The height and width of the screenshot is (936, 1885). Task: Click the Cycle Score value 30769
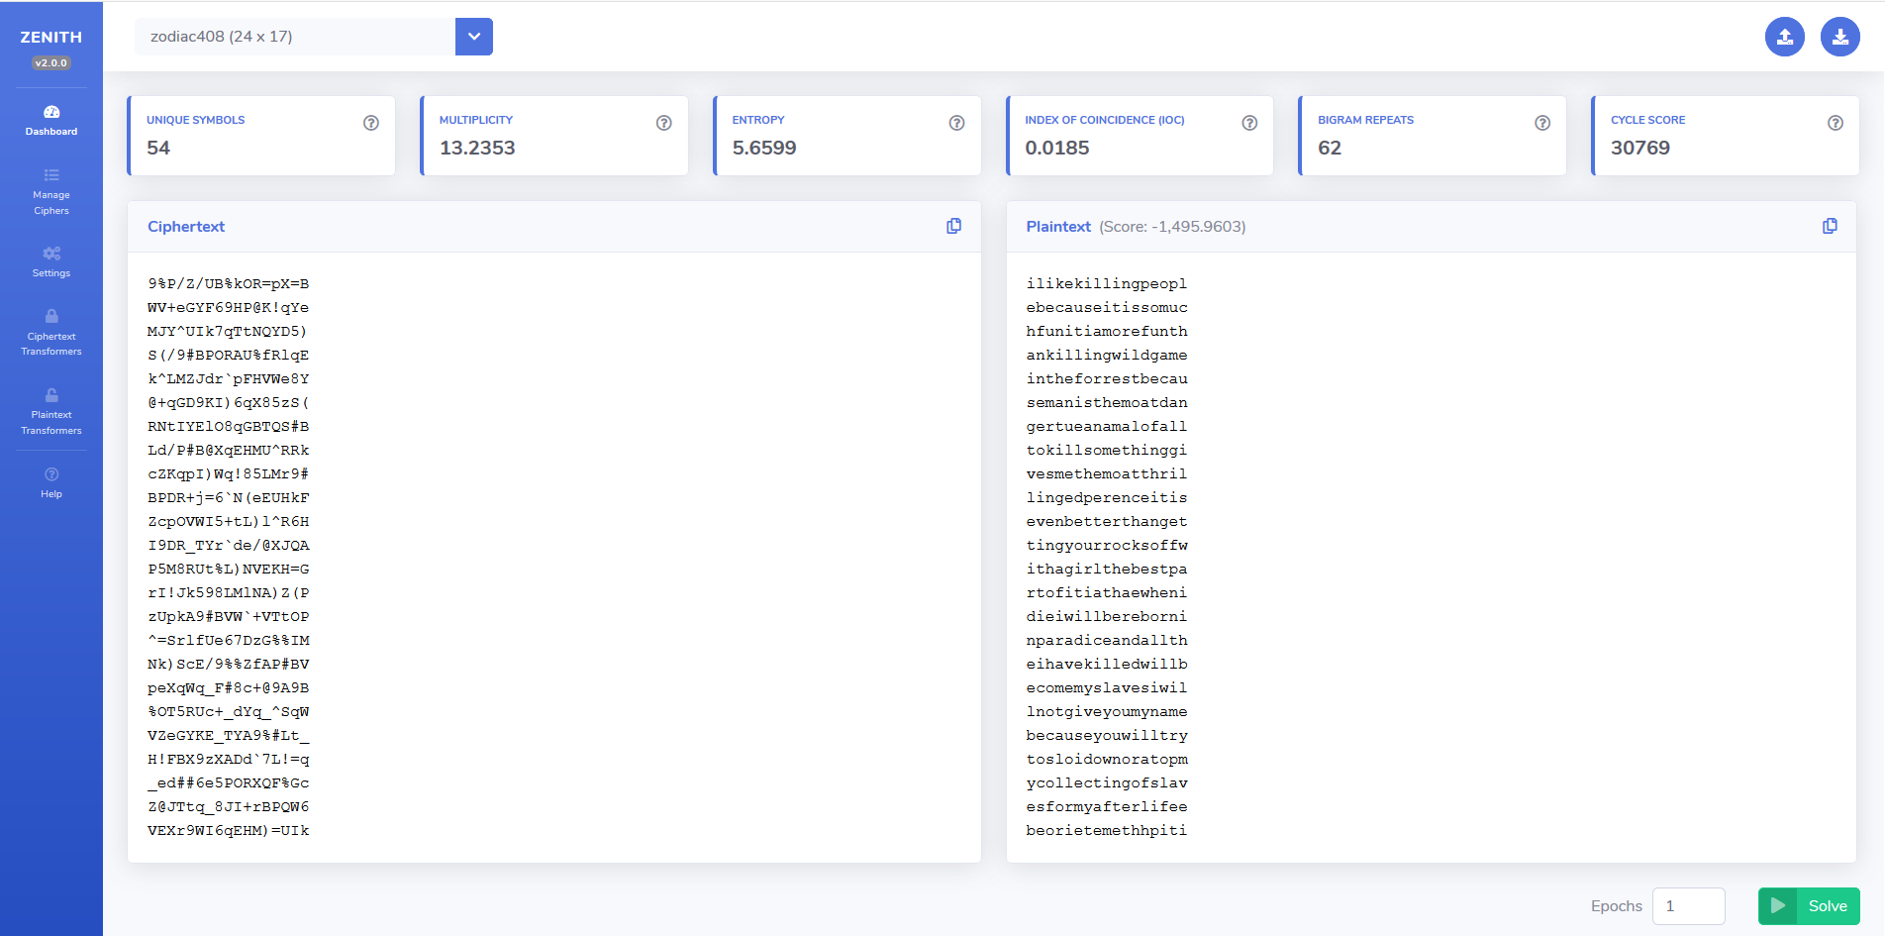(1640, 148)
